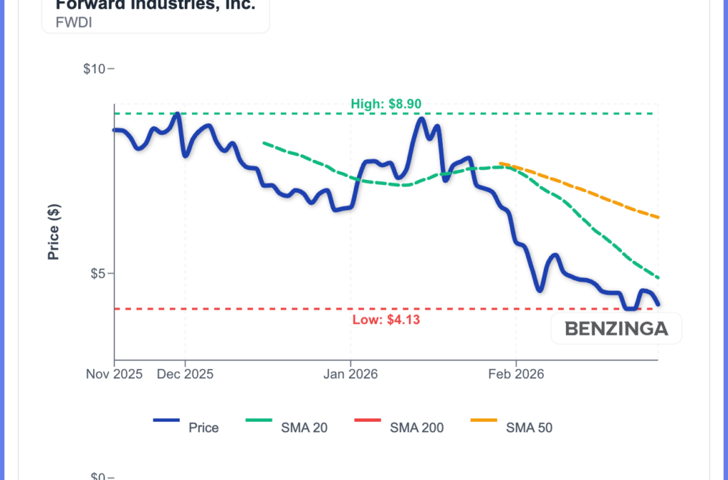Click the Feb 2026 axis tick label

(x=515, y=374)
